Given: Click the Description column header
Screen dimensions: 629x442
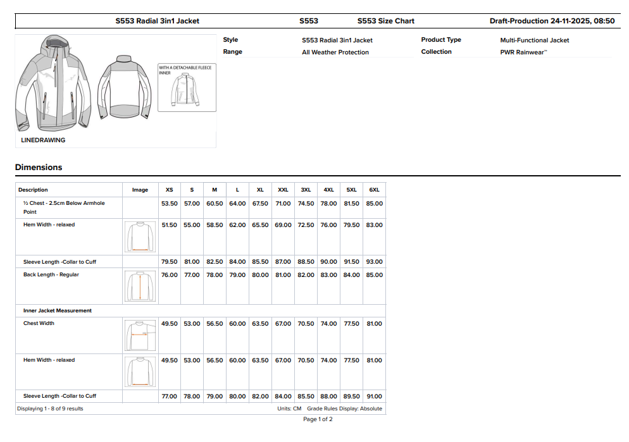Looking at the screenshot, I should point(33,190).
